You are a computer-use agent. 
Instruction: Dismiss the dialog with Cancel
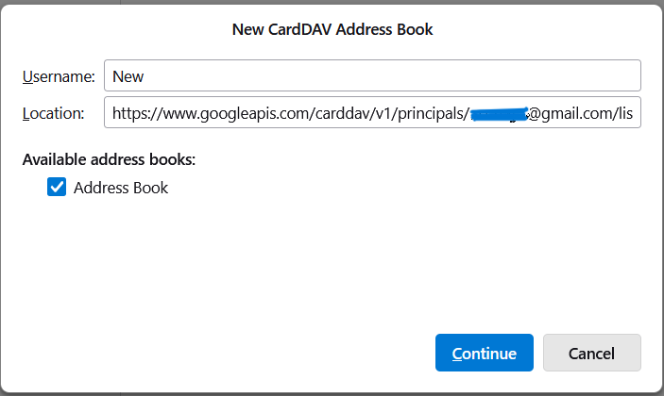tap(591, 353)
